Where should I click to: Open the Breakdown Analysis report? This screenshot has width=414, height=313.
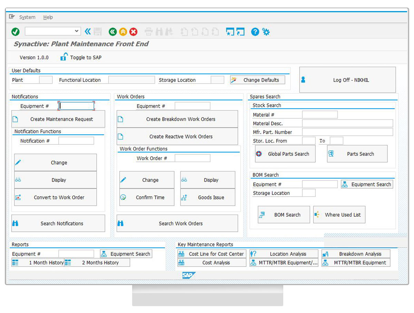pos(356,254)
